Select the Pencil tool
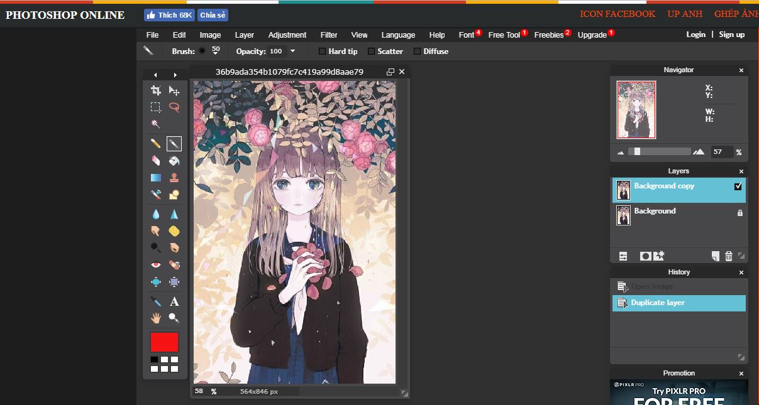The image size is (759, 405). click(156, 144)
